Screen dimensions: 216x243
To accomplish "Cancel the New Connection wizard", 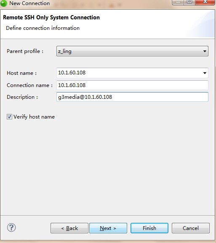I will [x=191, y=228].
